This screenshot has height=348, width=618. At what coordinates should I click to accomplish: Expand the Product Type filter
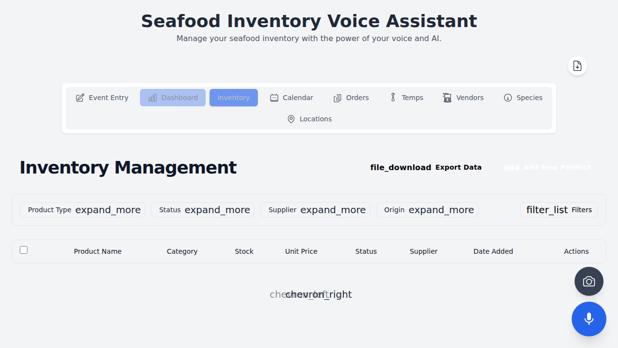click(82, 209)
